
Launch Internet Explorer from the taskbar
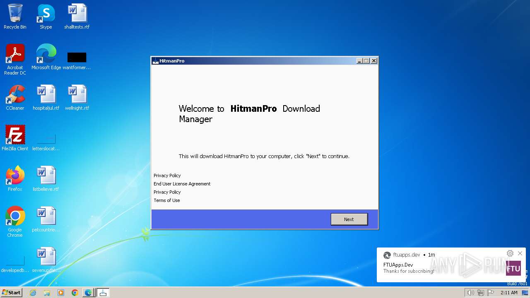[x=33, y=293]
